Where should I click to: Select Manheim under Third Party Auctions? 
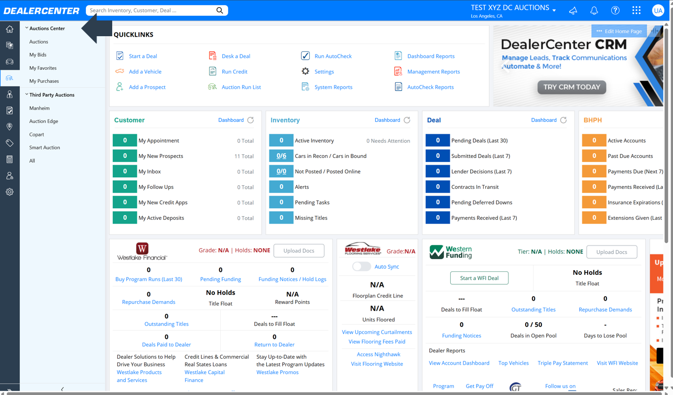[39, 108]
